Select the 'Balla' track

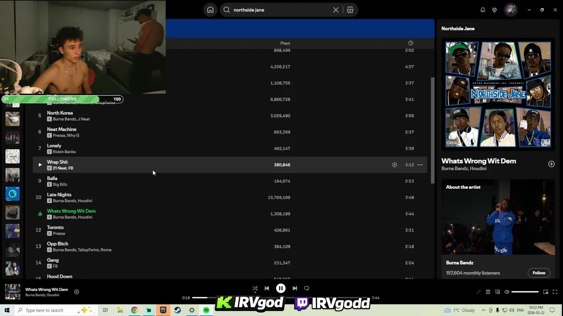point(52,178)
